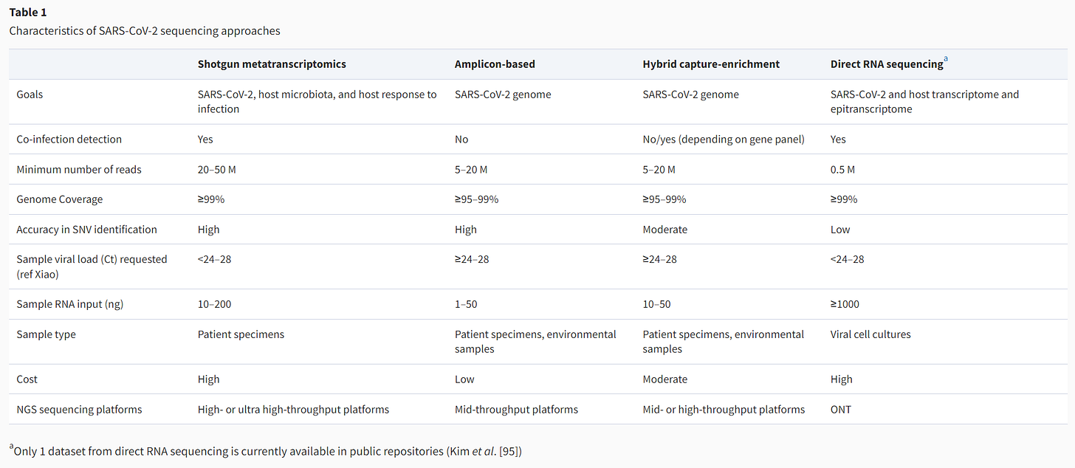Select the Sample RNA input (ng) label
Image resolution: width=1075 pixels, height=468 pixels.
coord(70,304)
